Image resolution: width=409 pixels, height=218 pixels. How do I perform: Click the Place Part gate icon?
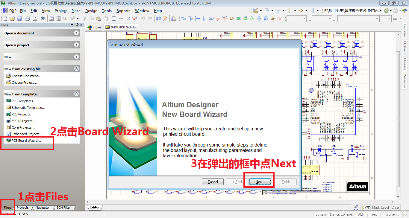point(231,19)
